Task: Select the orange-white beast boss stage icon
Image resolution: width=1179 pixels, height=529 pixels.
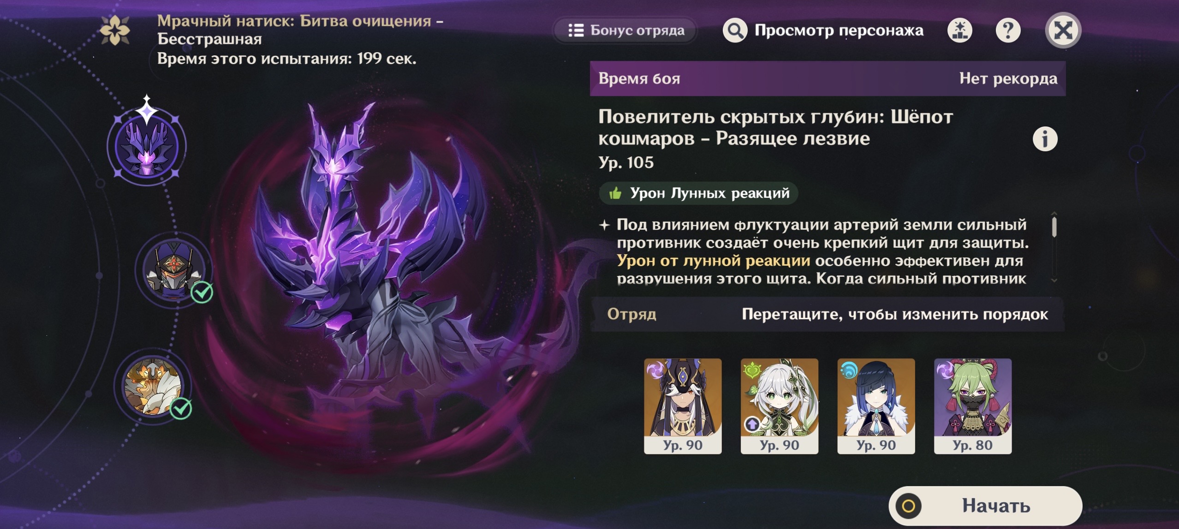Action: tap(153, 386)
